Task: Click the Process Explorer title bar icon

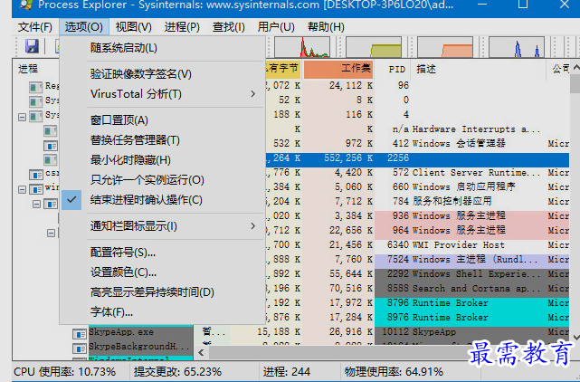Action: pos(26,5)
